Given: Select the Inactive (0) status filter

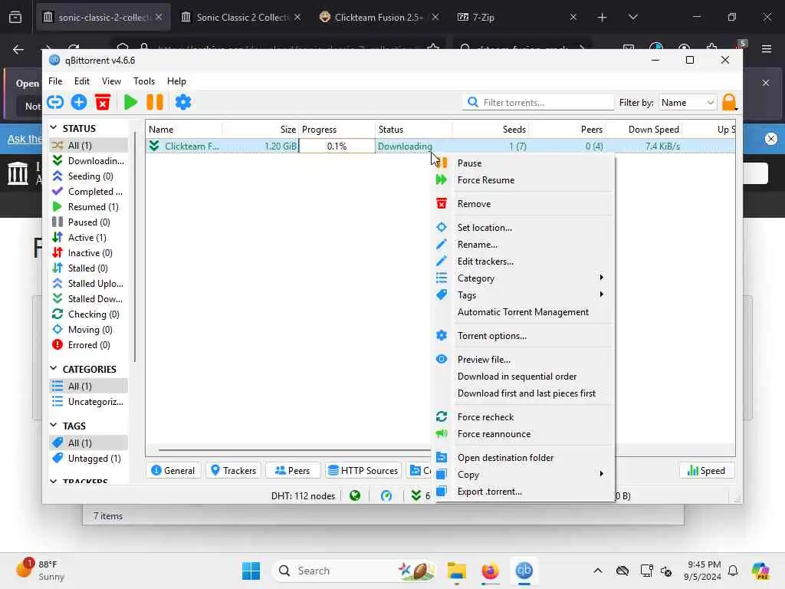Looking at the screenshot, I should click(x=89, y=253).
